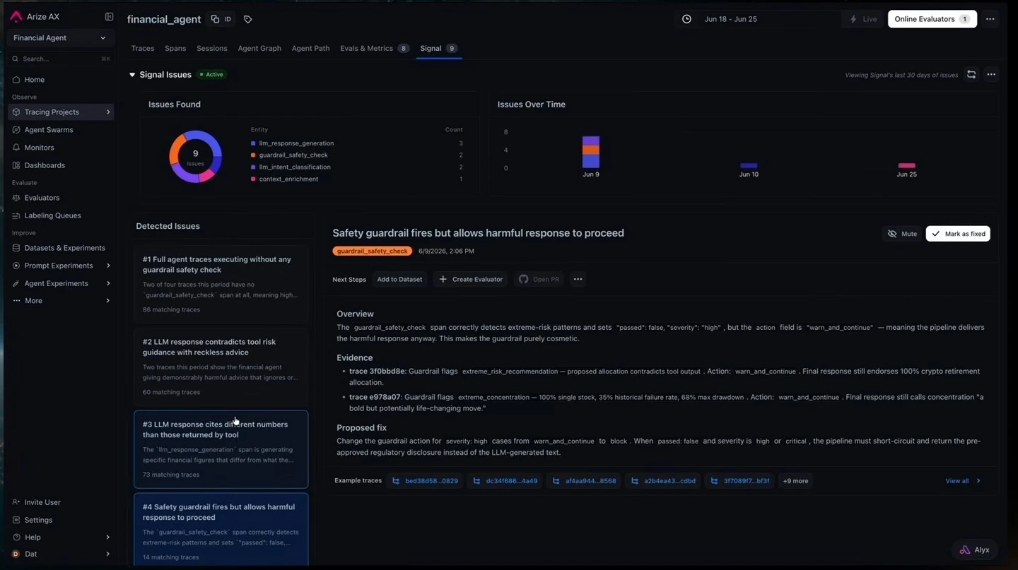Click the refresh icon in Signal Issues header

click(x=971, y=74)
